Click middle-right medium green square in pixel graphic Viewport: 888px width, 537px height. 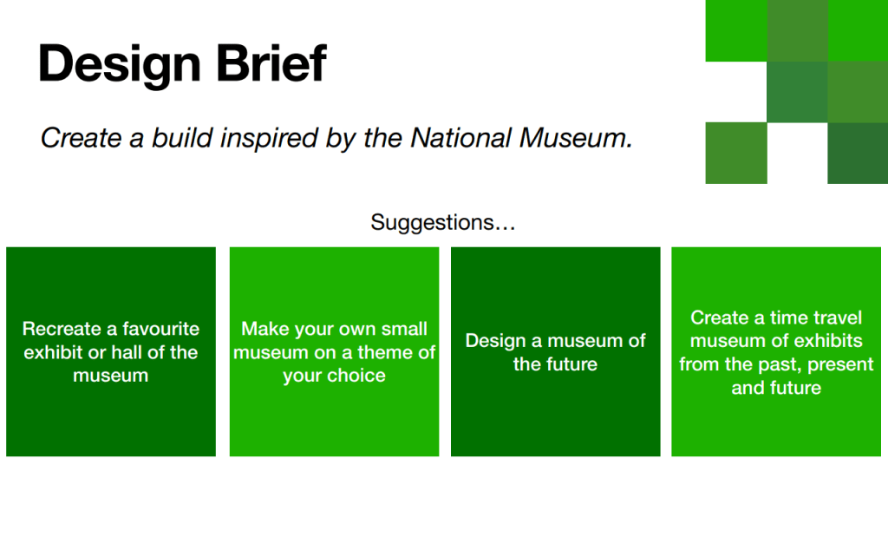coord(858,92)
